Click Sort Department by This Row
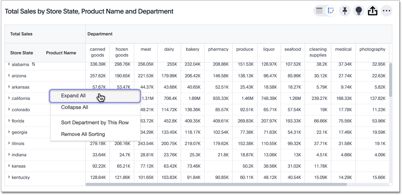402x195 pixels. click(95, 123)
